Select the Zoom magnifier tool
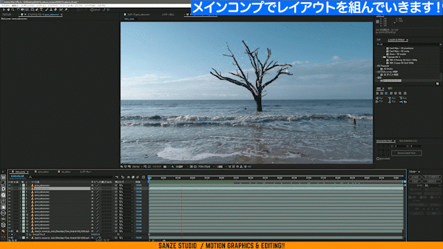The width and height of the screenshot is (443, 249). coord(13,10)
